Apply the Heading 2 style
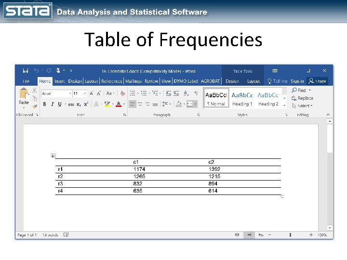The width and height of the screenshot is (347, 260). point(268,98)
